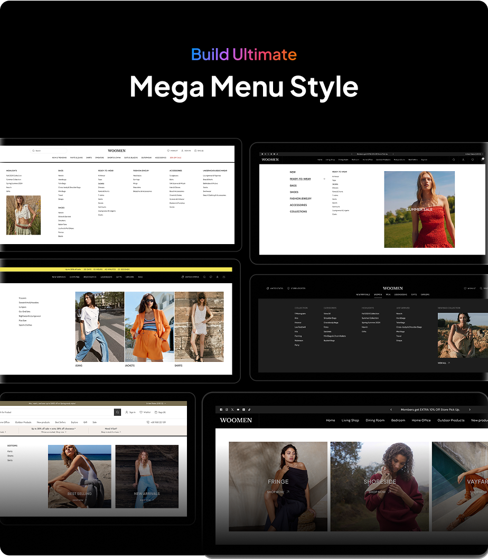
Task: Click Wishlist heart in bottom-left mockup
Action: [141, 412]
